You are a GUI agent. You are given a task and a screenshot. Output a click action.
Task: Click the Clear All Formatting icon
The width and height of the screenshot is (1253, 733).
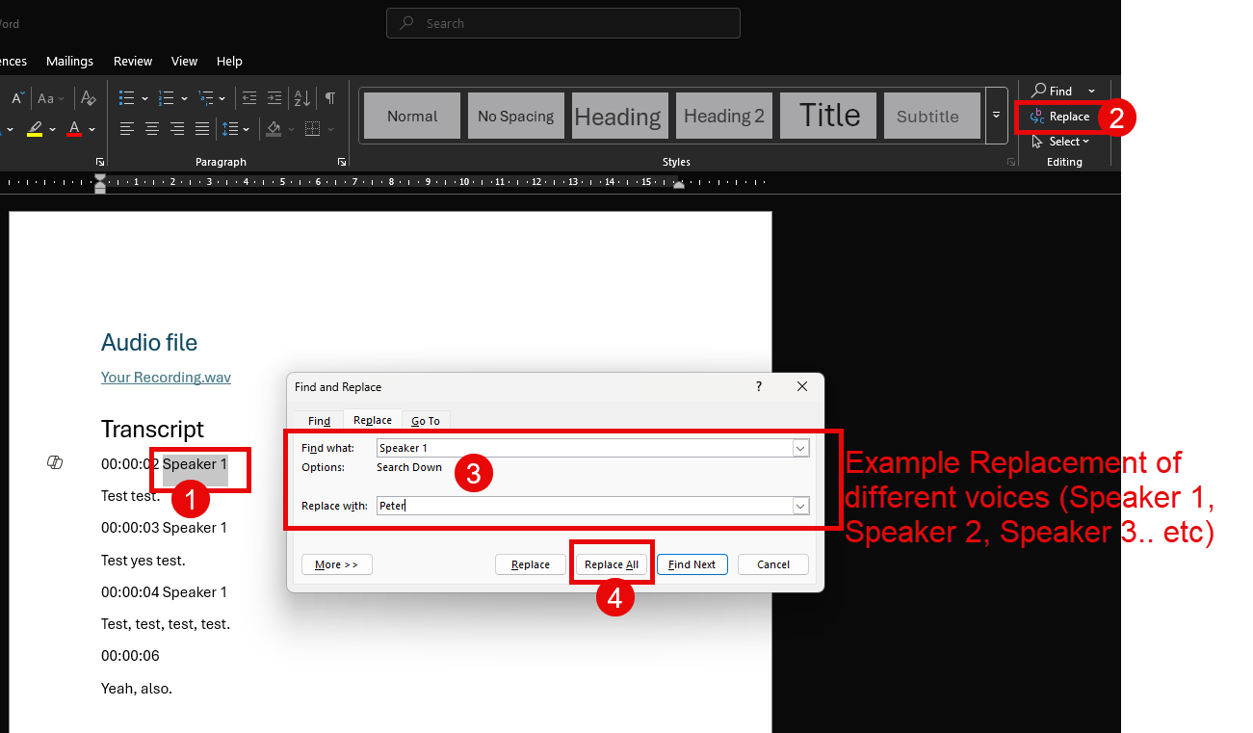click(x=89, y=98)
